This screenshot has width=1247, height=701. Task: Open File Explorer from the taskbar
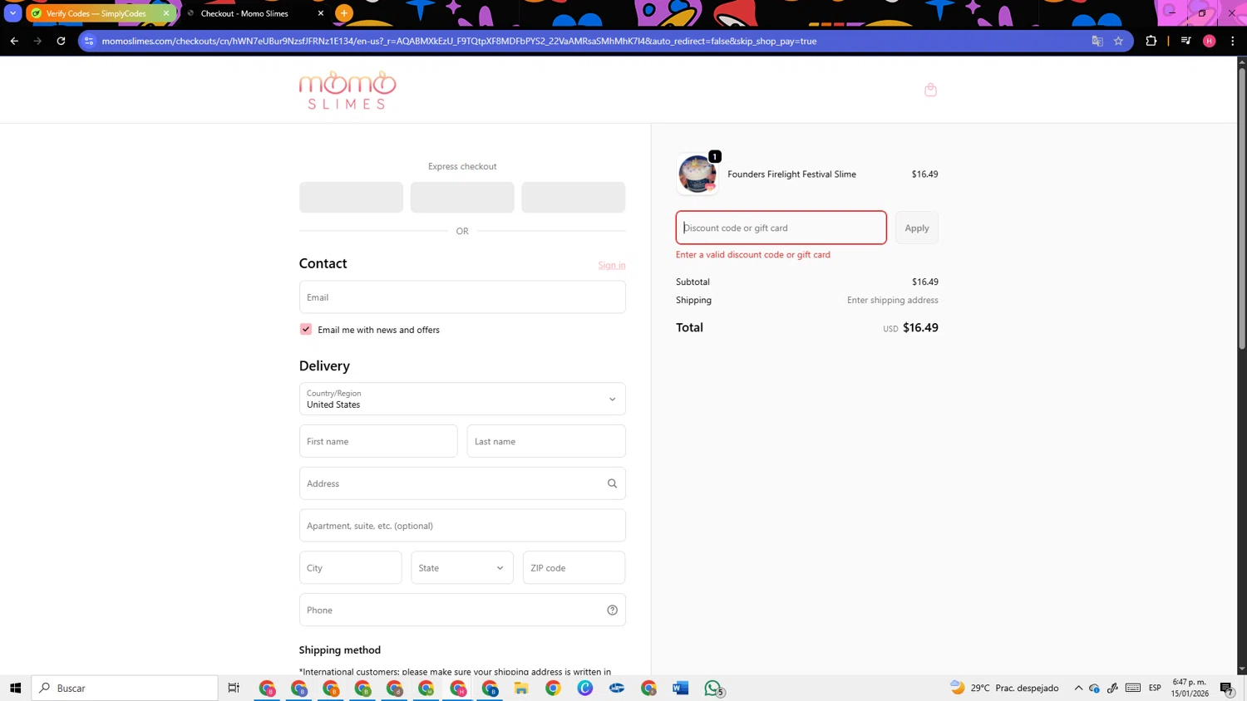pyautogui.click(x=521, y=688)
